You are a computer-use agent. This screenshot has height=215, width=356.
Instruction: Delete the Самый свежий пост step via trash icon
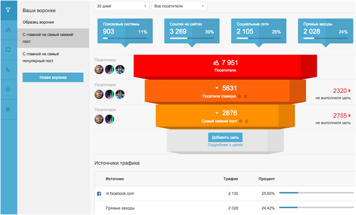click(247, 121)
